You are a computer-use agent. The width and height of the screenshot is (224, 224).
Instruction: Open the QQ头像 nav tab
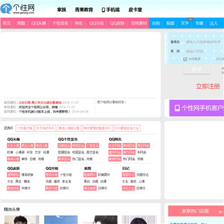click(39, 23)
